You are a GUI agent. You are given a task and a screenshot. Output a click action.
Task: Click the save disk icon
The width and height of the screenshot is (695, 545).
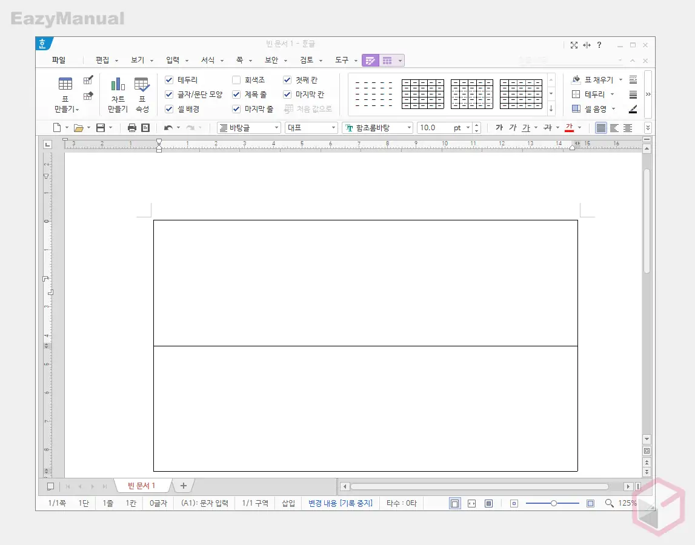coord(101,128)
